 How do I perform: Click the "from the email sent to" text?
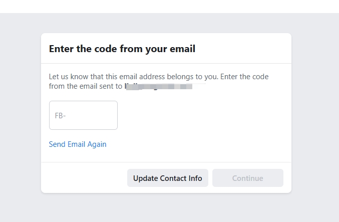(x=85, y=86)
